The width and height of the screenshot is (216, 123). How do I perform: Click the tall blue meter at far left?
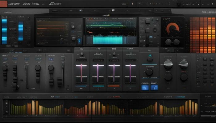pos(4,32)
